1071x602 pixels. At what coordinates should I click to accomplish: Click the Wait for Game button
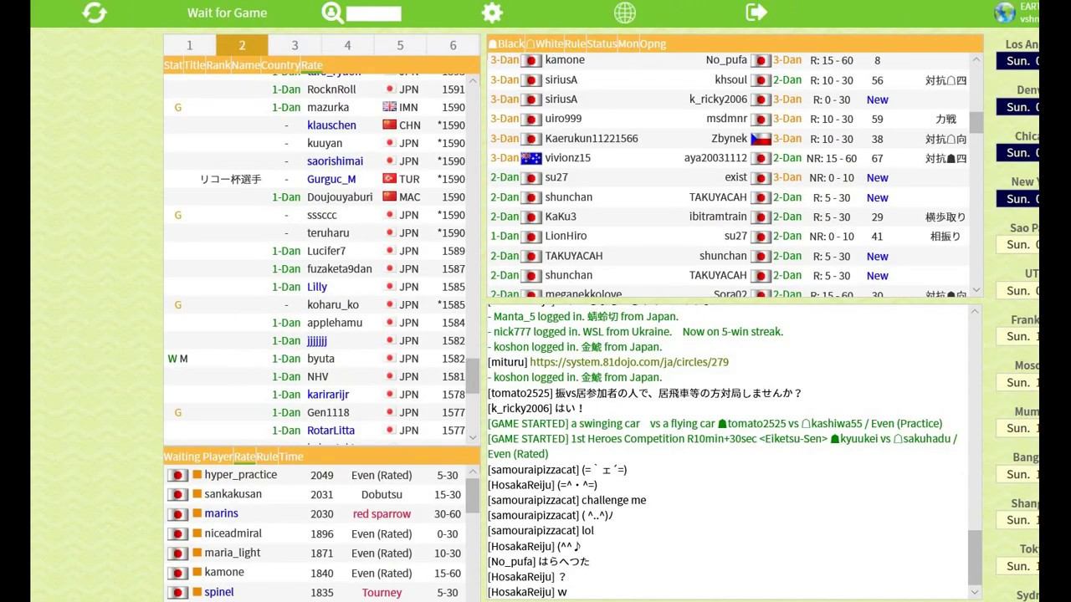coord(227,13)
